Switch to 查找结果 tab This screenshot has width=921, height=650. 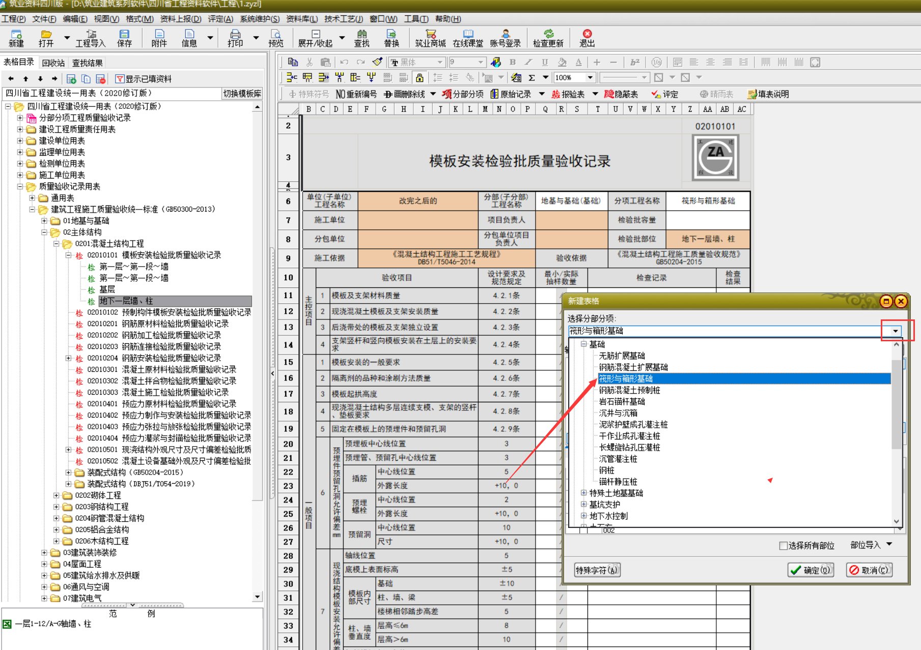(x=88, y=63)
